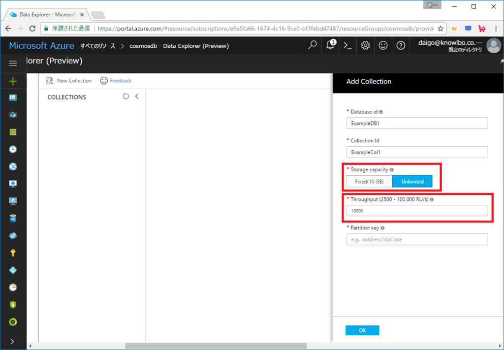The image size is (504, 350).
Task: Bookmark the page with the star icon
Action: click(x=441, y=29)
